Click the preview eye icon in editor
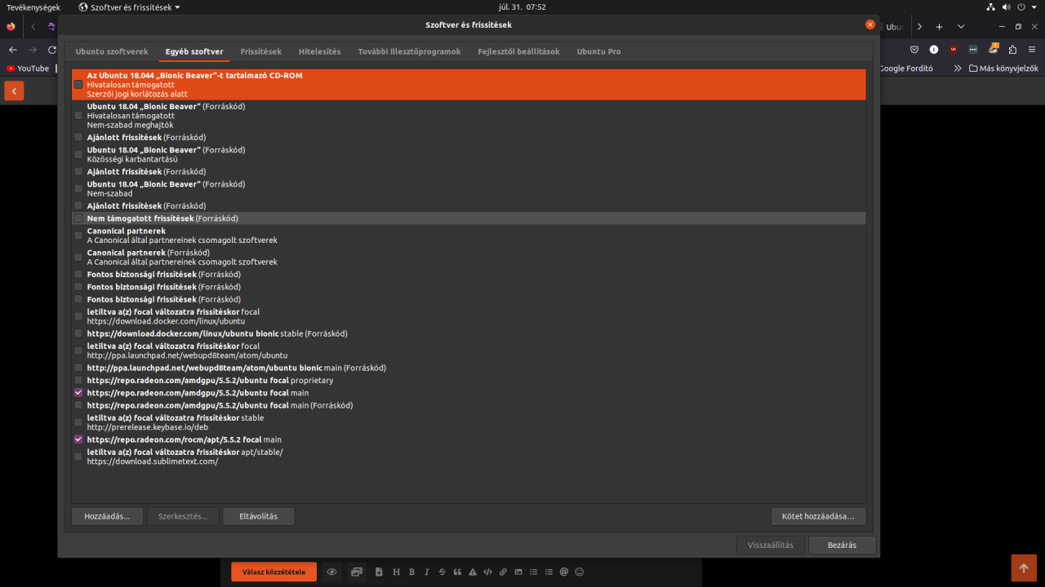1045x587 pixels. click(331, 572)
